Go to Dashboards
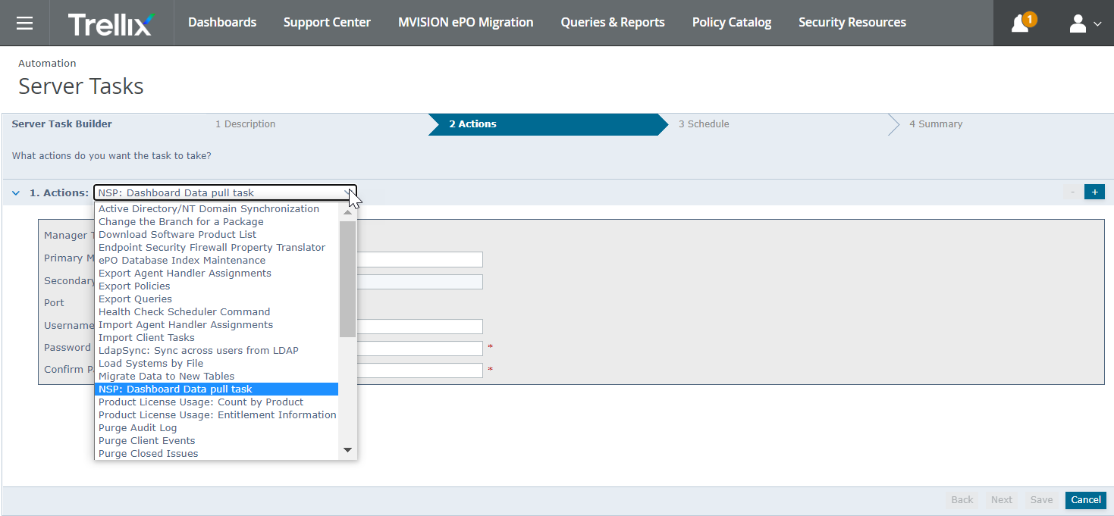1114x516 pixels. click(222, 23)
